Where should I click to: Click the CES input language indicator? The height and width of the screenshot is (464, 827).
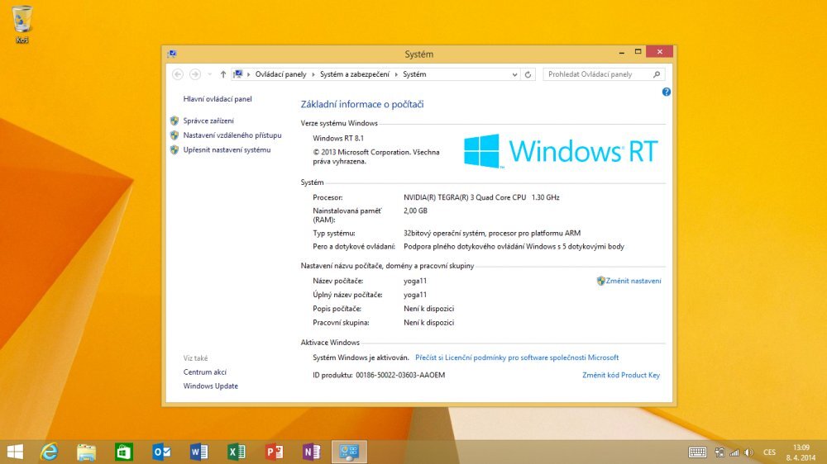pos(769,452)
